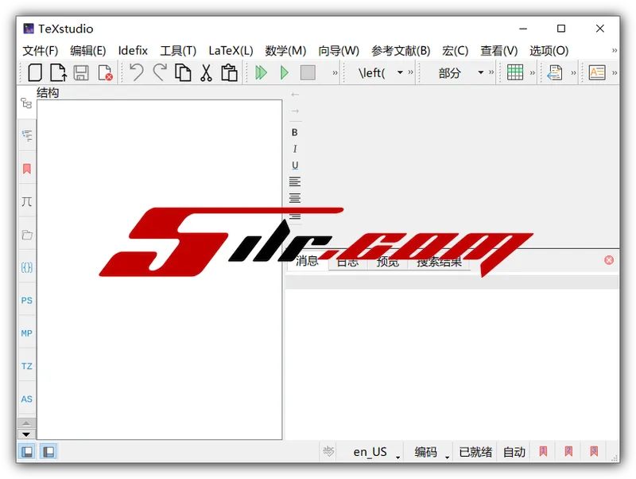Image resolution: width=636 pixels, height=479 pixels.
Task: Run Build & View double green arrow
Action: pos(261,72)
